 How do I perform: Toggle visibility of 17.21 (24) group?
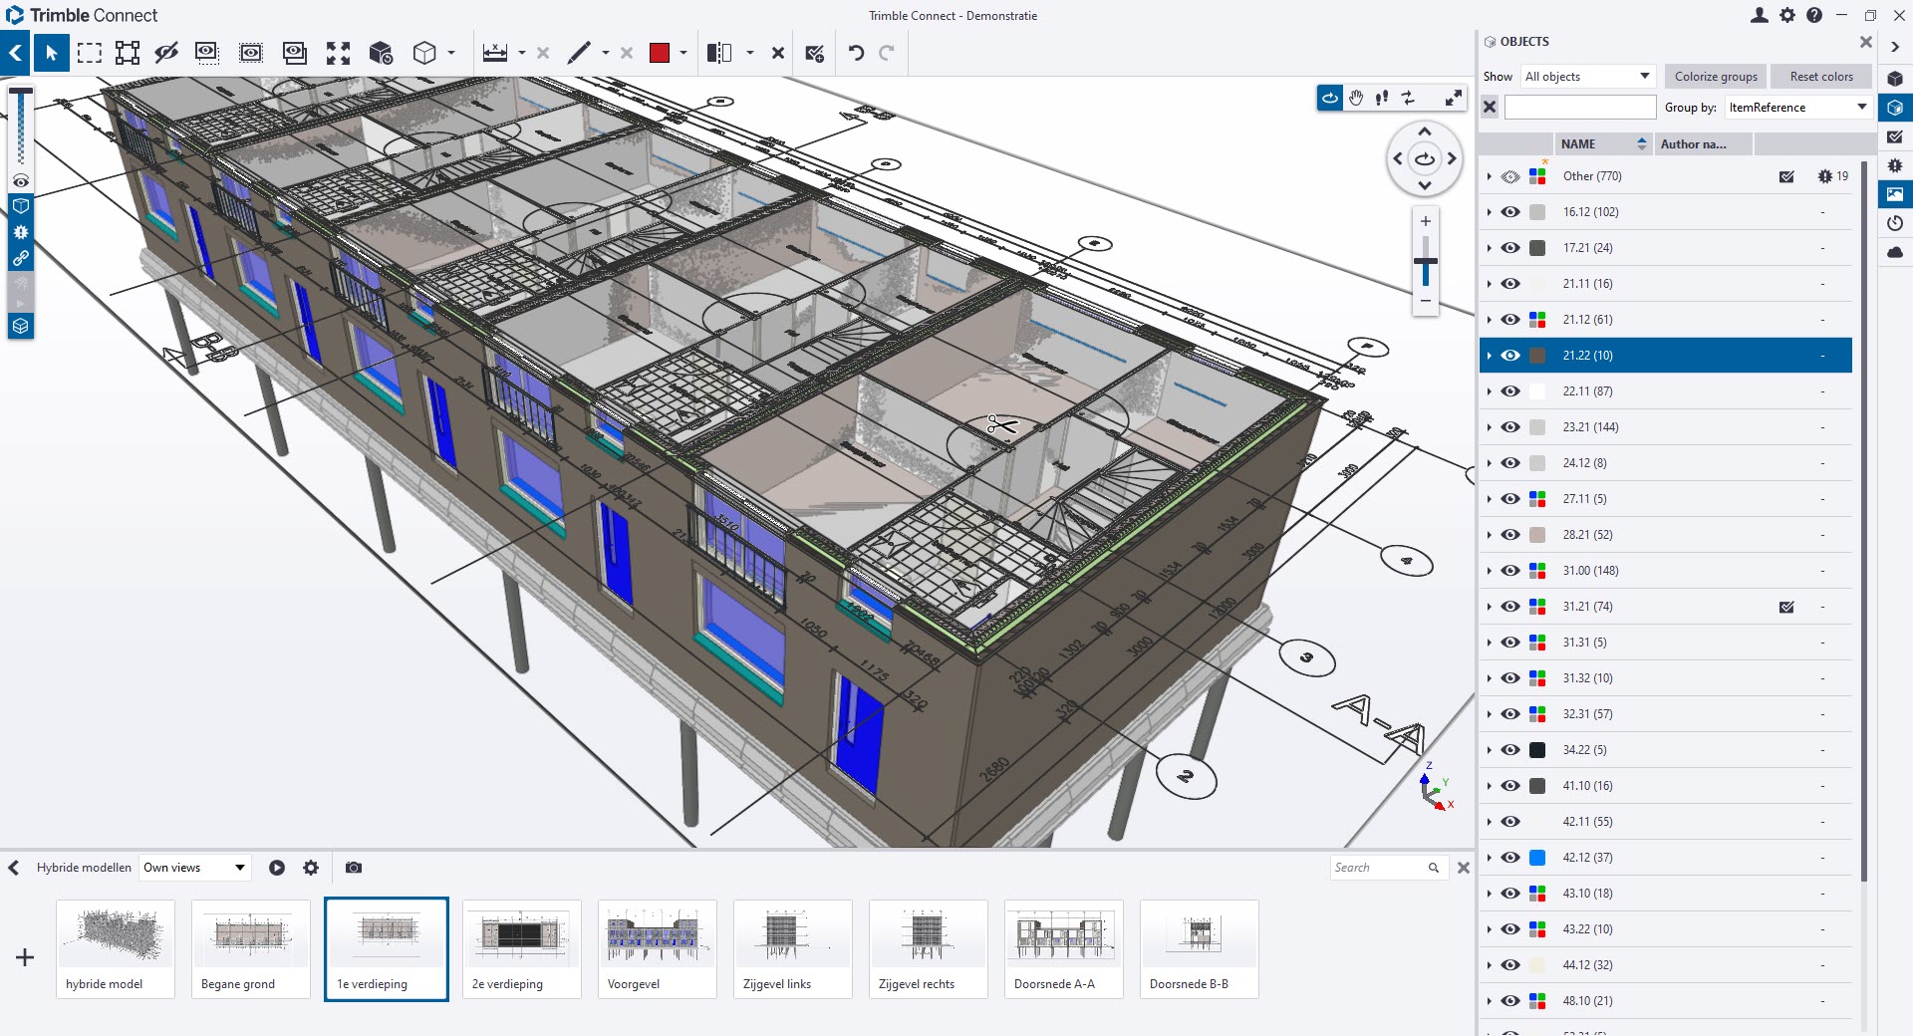[1510, 248]
